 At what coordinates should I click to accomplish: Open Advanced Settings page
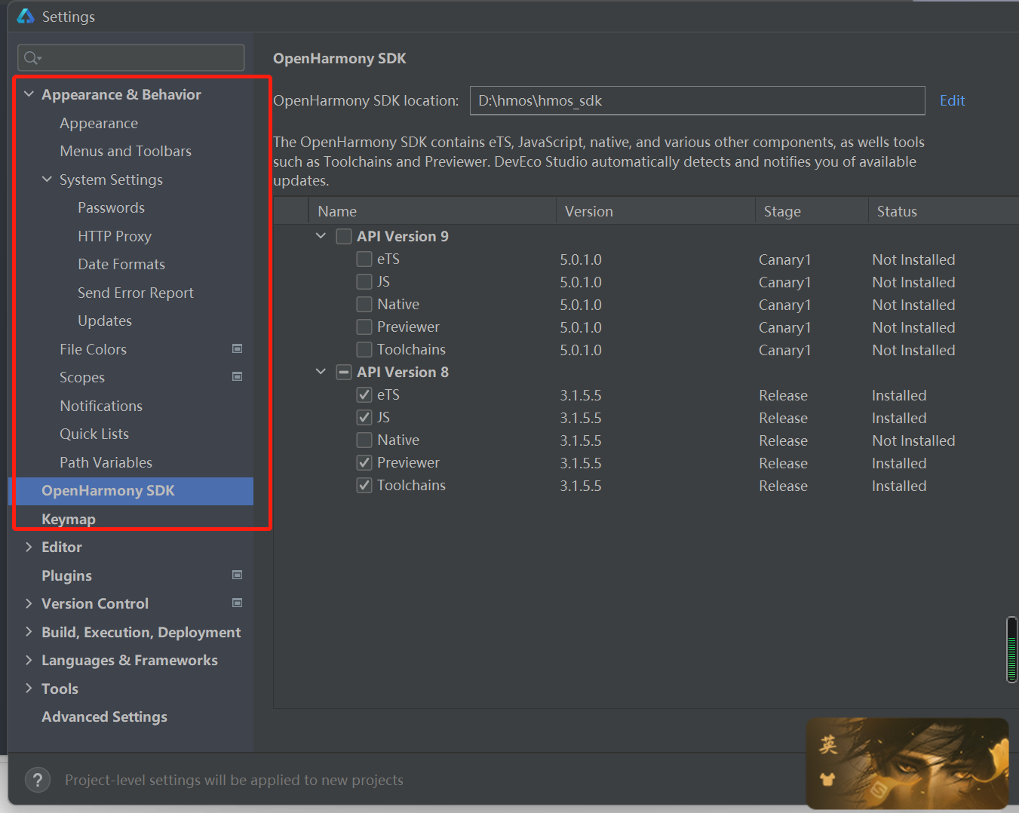pos(104,716)
